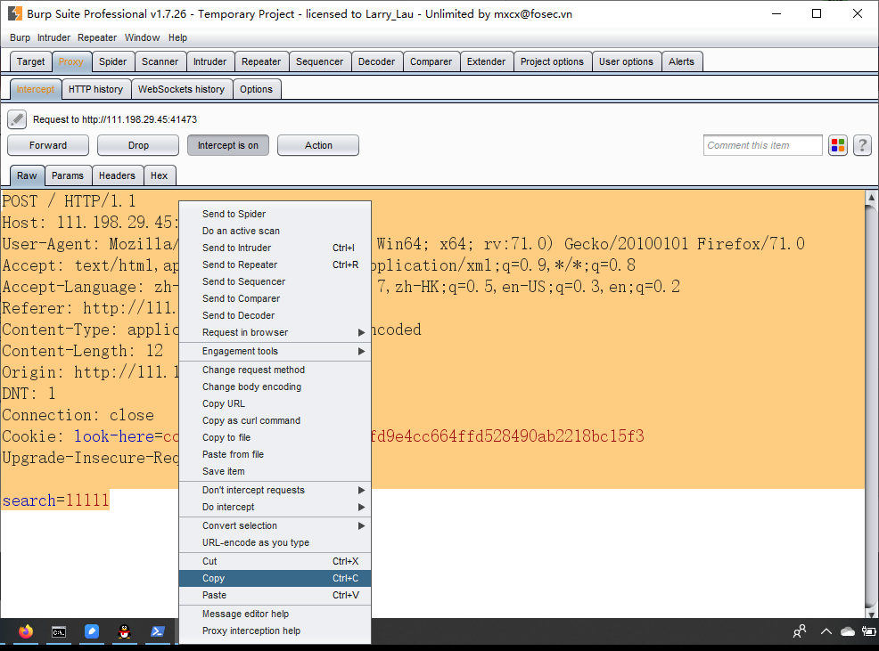
Task: Open the PowerShell taskbar icon
Action: coord(158,632)
